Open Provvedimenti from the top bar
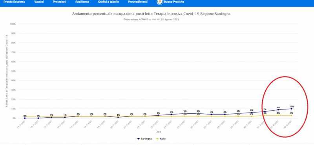 click(x=138, y=2)
